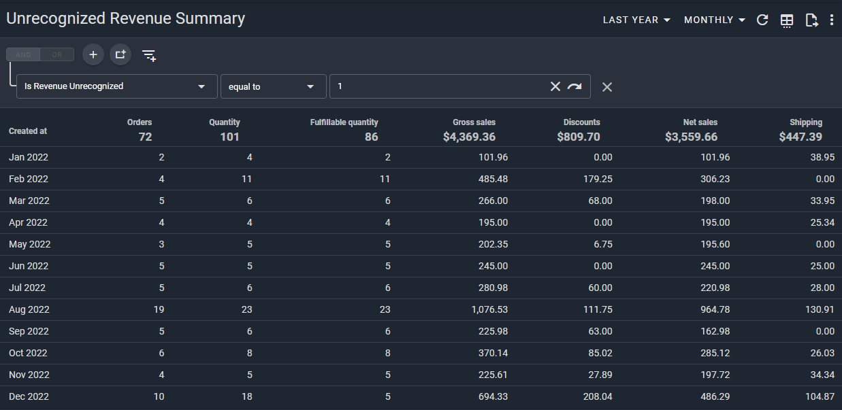The height and width of the screenshot is (410, 842).
Task: Select the Aug 2022 row
Action: [x=29, y=309]
